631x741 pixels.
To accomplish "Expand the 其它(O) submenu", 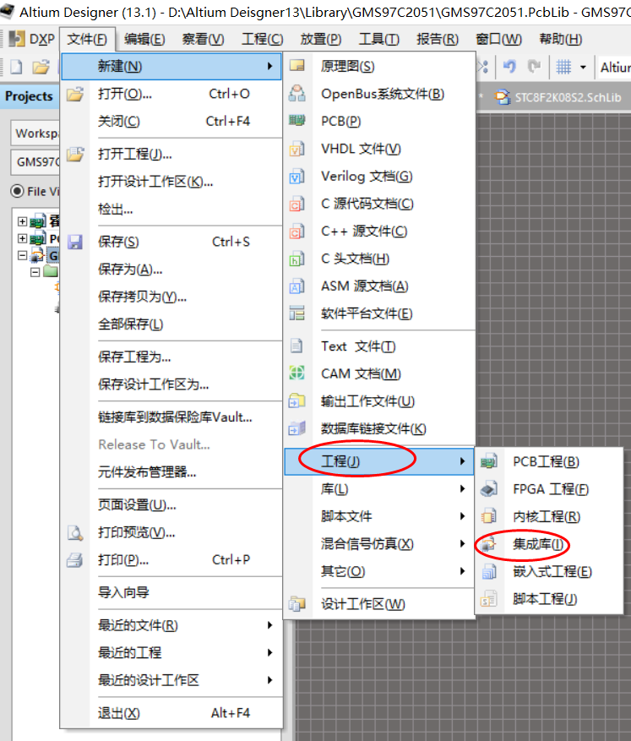I will coord(378,571).
